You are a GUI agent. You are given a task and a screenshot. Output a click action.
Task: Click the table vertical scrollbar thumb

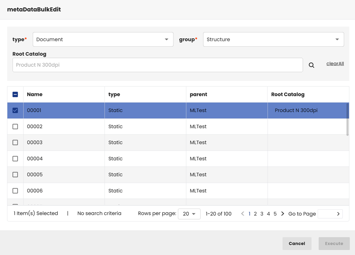pyautogui.click(x=348, y=120)
